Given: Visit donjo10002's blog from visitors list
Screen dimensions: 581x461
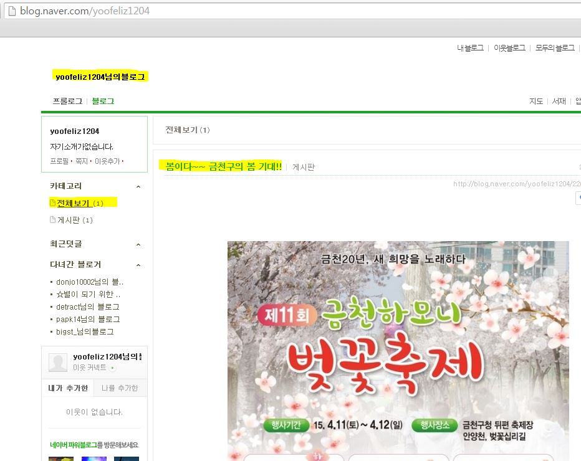Looking at the screenshot, I should [89, 282].
